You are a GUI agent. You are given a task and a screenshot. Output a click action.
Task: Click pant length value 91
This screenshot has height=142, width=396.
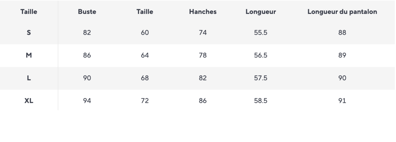(342, 101)
